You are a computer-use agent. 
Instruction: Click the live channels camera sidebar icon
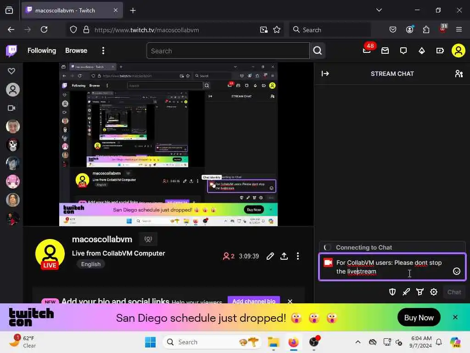pyautogui.click(x=11, y=108)
